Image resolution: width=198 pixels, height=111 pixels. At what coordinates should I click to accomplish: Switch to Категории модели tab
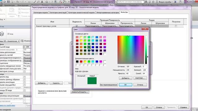(41, 13)
